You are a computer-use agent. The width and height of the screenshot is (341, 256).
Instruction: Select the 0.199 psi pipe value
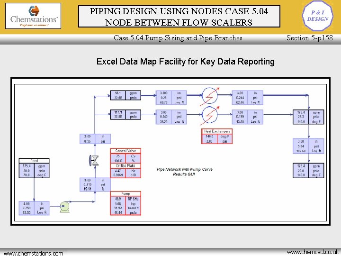[240, 117]
